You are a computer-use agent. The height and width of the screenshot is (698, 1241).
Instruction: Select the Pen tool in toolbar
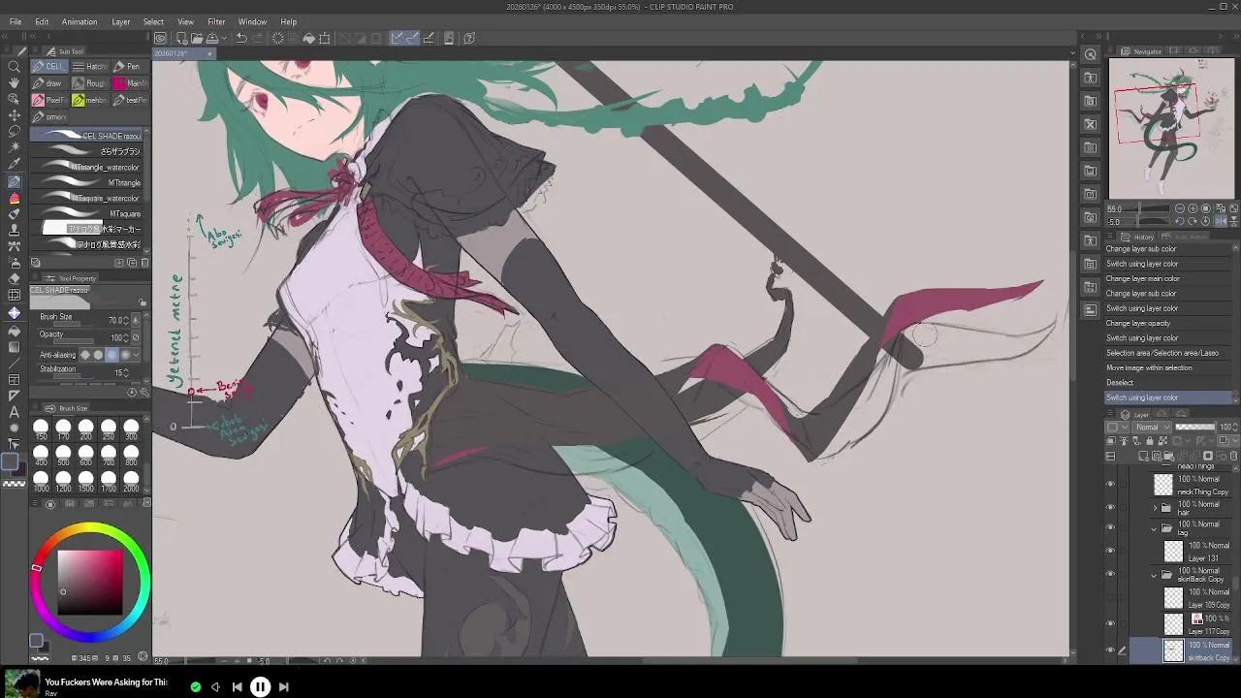click(15, 181)
